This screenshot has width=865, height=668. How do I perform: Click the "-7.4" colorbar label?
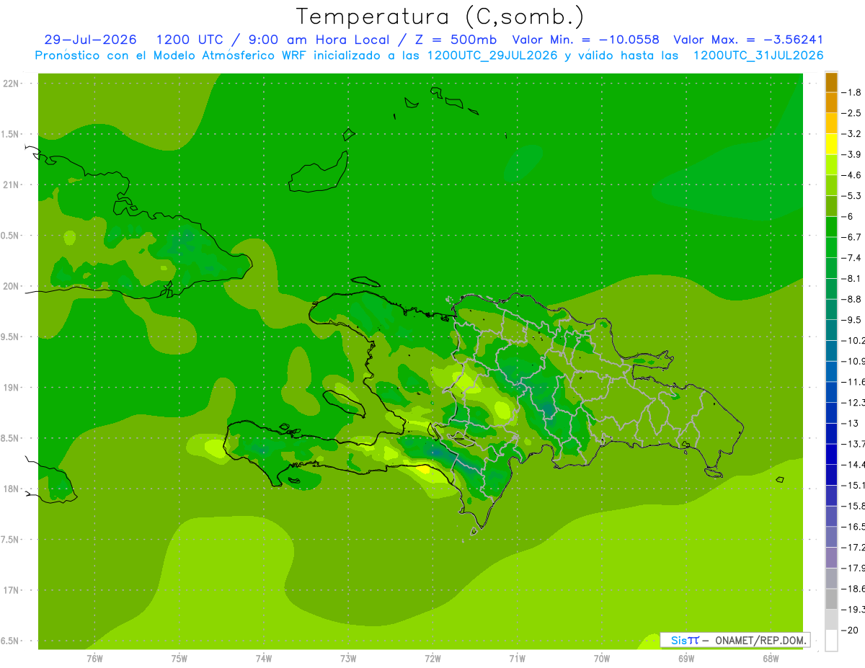click(x=851, y=258)
